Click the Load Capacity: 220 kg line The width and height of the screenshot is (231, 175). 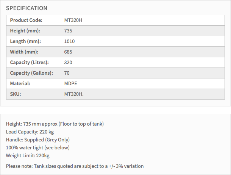click(x=31, y=132)
